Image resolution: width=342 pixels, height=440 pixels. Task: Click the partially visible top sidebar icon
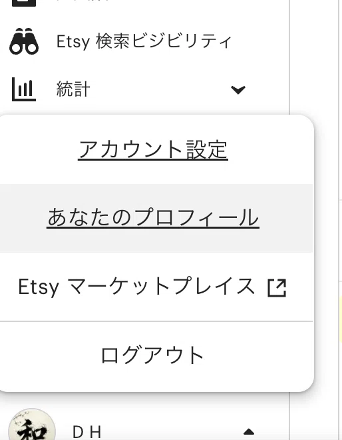coord(24,3)
